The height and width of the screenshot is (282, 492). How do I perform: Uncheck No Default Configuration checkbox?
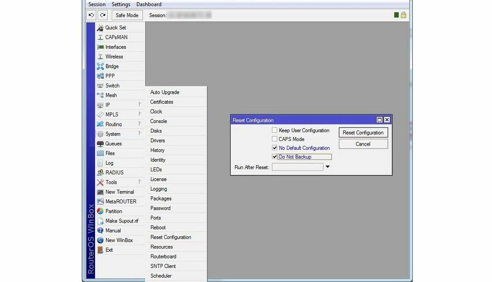[x=275, y=147]
